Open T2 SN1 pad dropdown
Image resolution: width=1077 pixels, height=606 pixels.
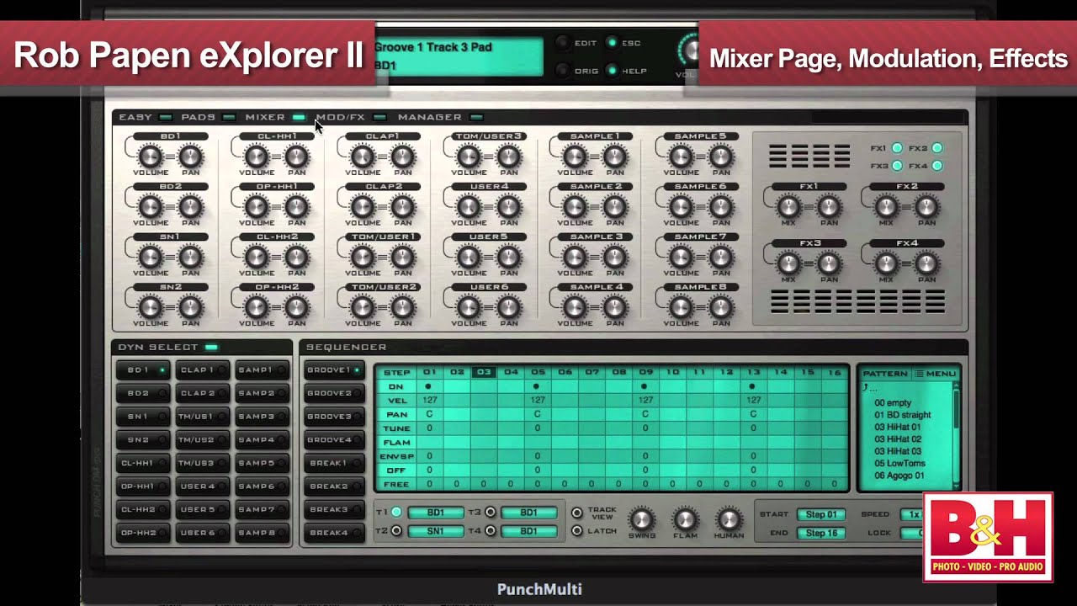[x=436, y=531]
